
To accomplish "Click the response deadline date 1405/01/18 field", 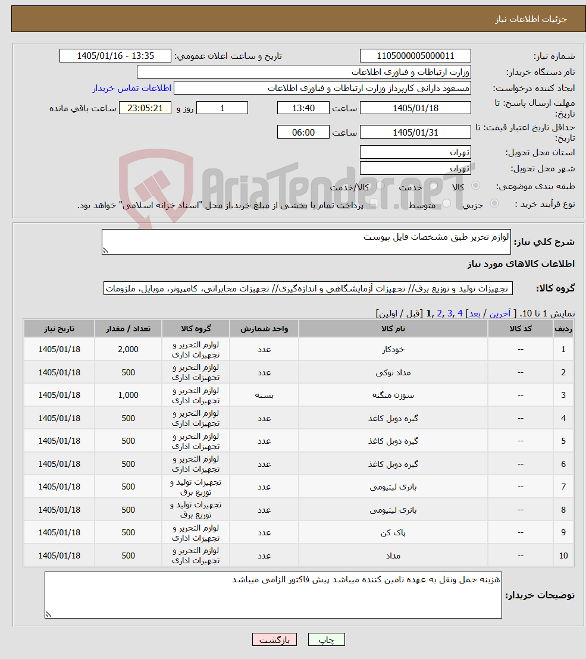I will (415, 108).
